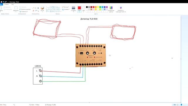Click the Paste clipboard icon
188x106 pixels.
(1, 8)
